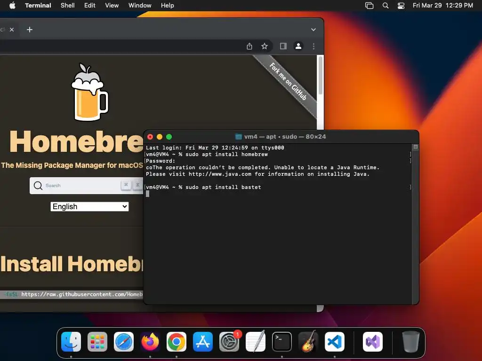This screenshot has height=361, width=482.
Task: Open Visual Studio Code from the Dock
Action: click(x=335, y=342)
